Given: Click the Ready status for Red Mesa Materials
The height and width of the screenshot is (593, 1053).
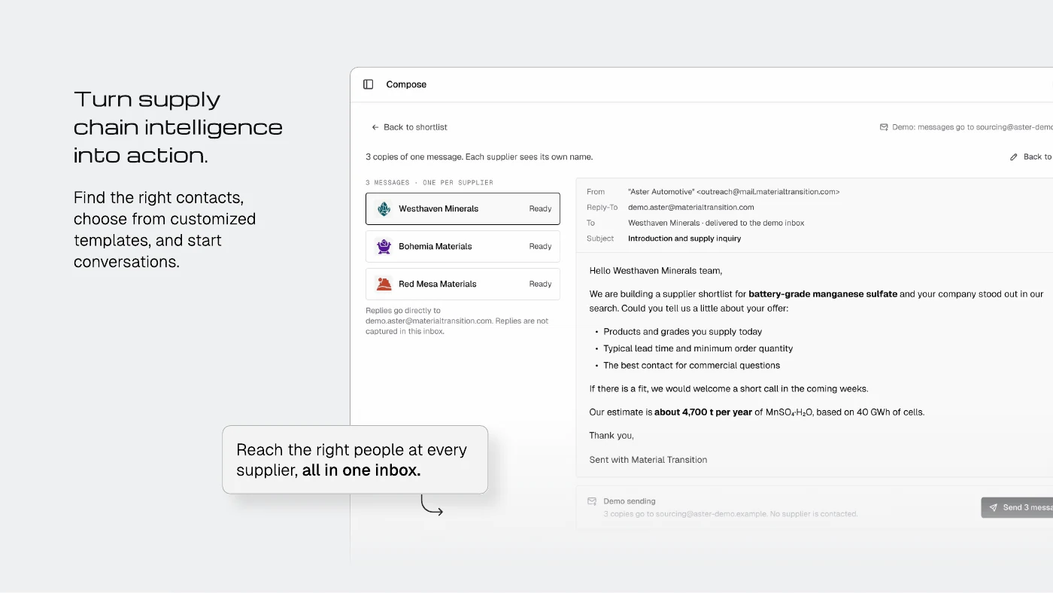Looking at the screenshot, I should [x=540, y=284].
